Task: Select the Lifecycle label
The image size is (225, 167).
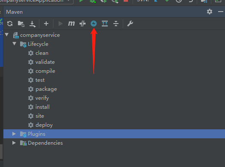Action: pos(38,44)
